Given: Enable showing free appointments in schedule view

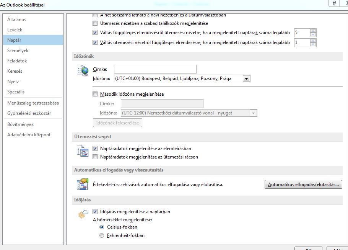Looking at the screenshot, I should pos(95,23).
